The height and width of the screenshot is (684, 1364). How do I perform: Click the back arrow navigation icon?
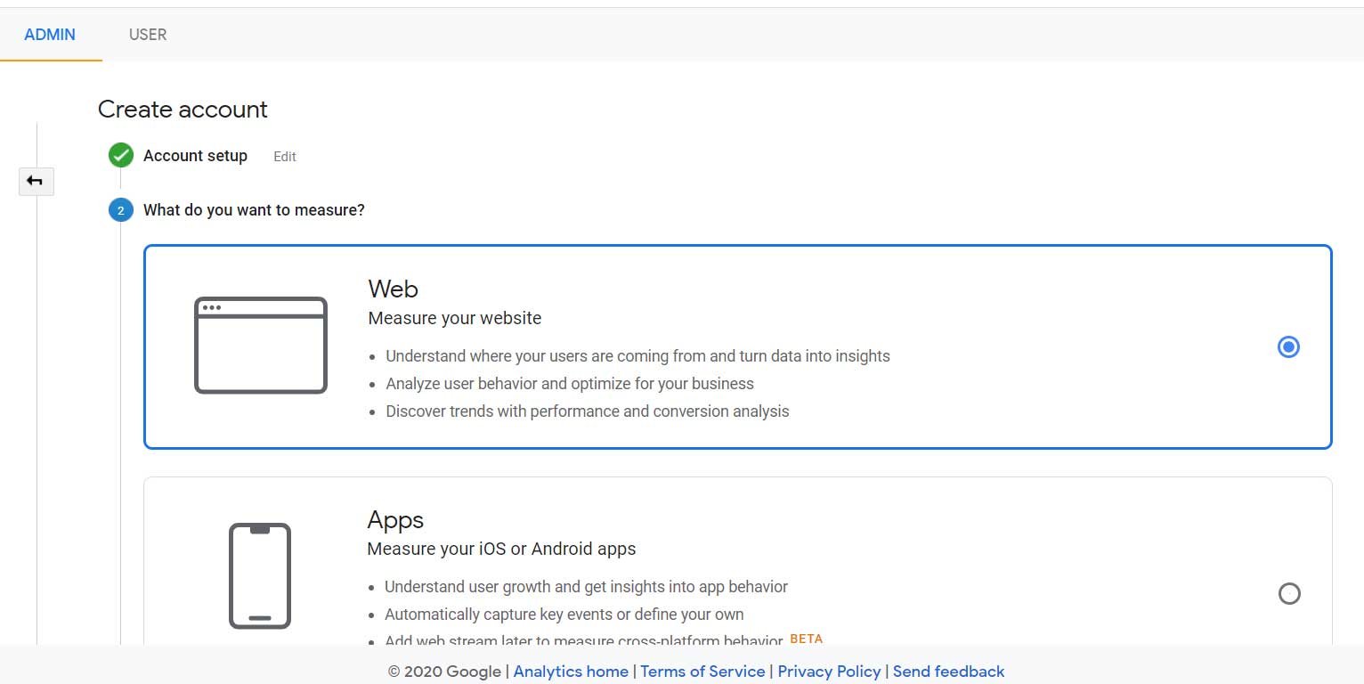pos(36,181)
